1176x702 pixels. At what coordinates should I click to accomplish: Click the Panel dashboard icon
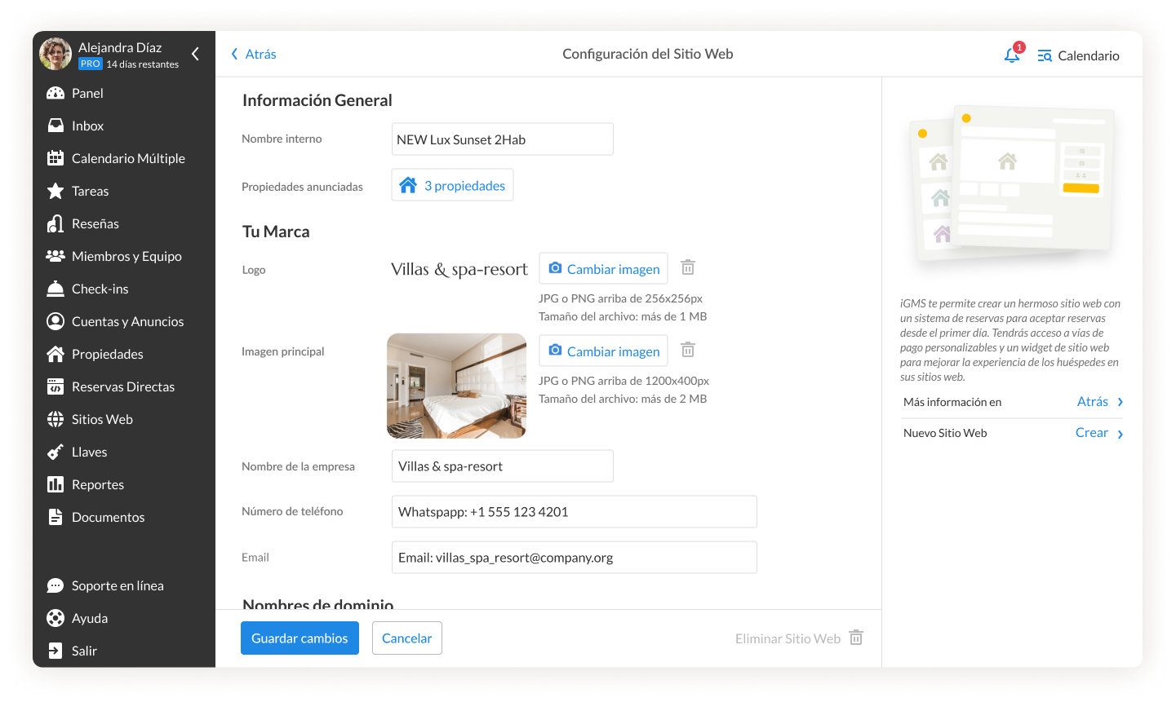point(55,93)
